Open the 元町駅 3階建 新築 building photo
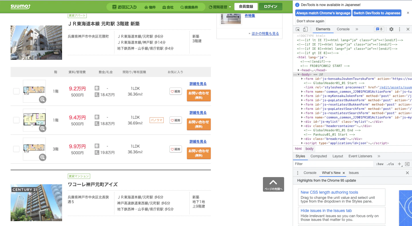Image resolution: width=412 pixels, height=226 pixels. click(x=36, y=43)
